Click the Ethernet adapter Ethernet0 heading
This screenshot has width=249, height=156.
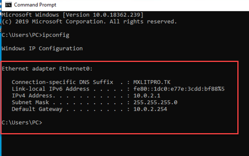coord(45,69)
